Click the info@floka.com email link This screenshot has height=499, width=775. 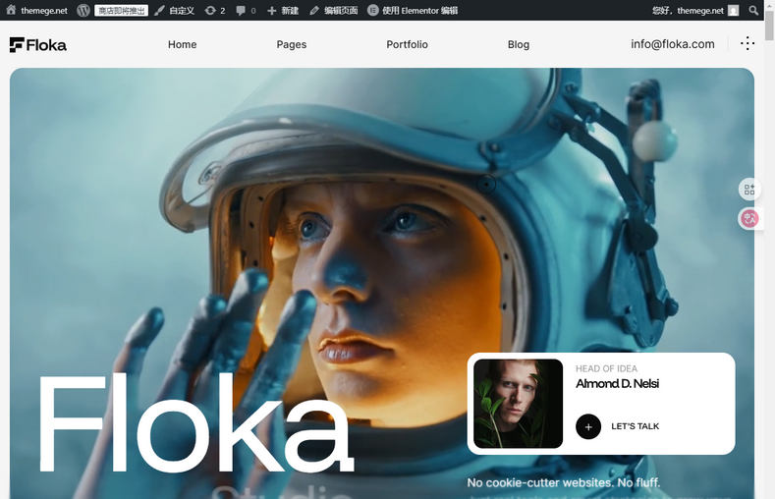(x=673, y=44)
